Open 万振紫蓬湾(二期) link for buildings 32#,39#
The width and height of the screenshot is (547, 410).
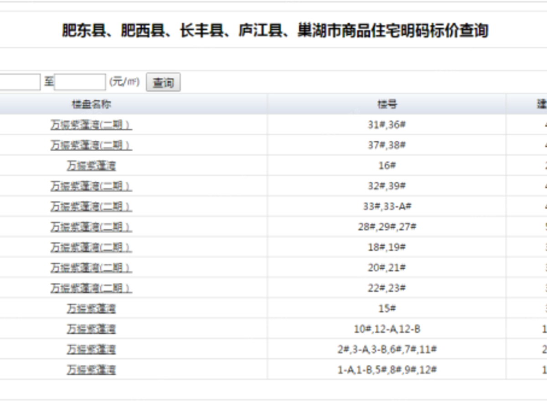pyautogui.click(x=91, y=186)
